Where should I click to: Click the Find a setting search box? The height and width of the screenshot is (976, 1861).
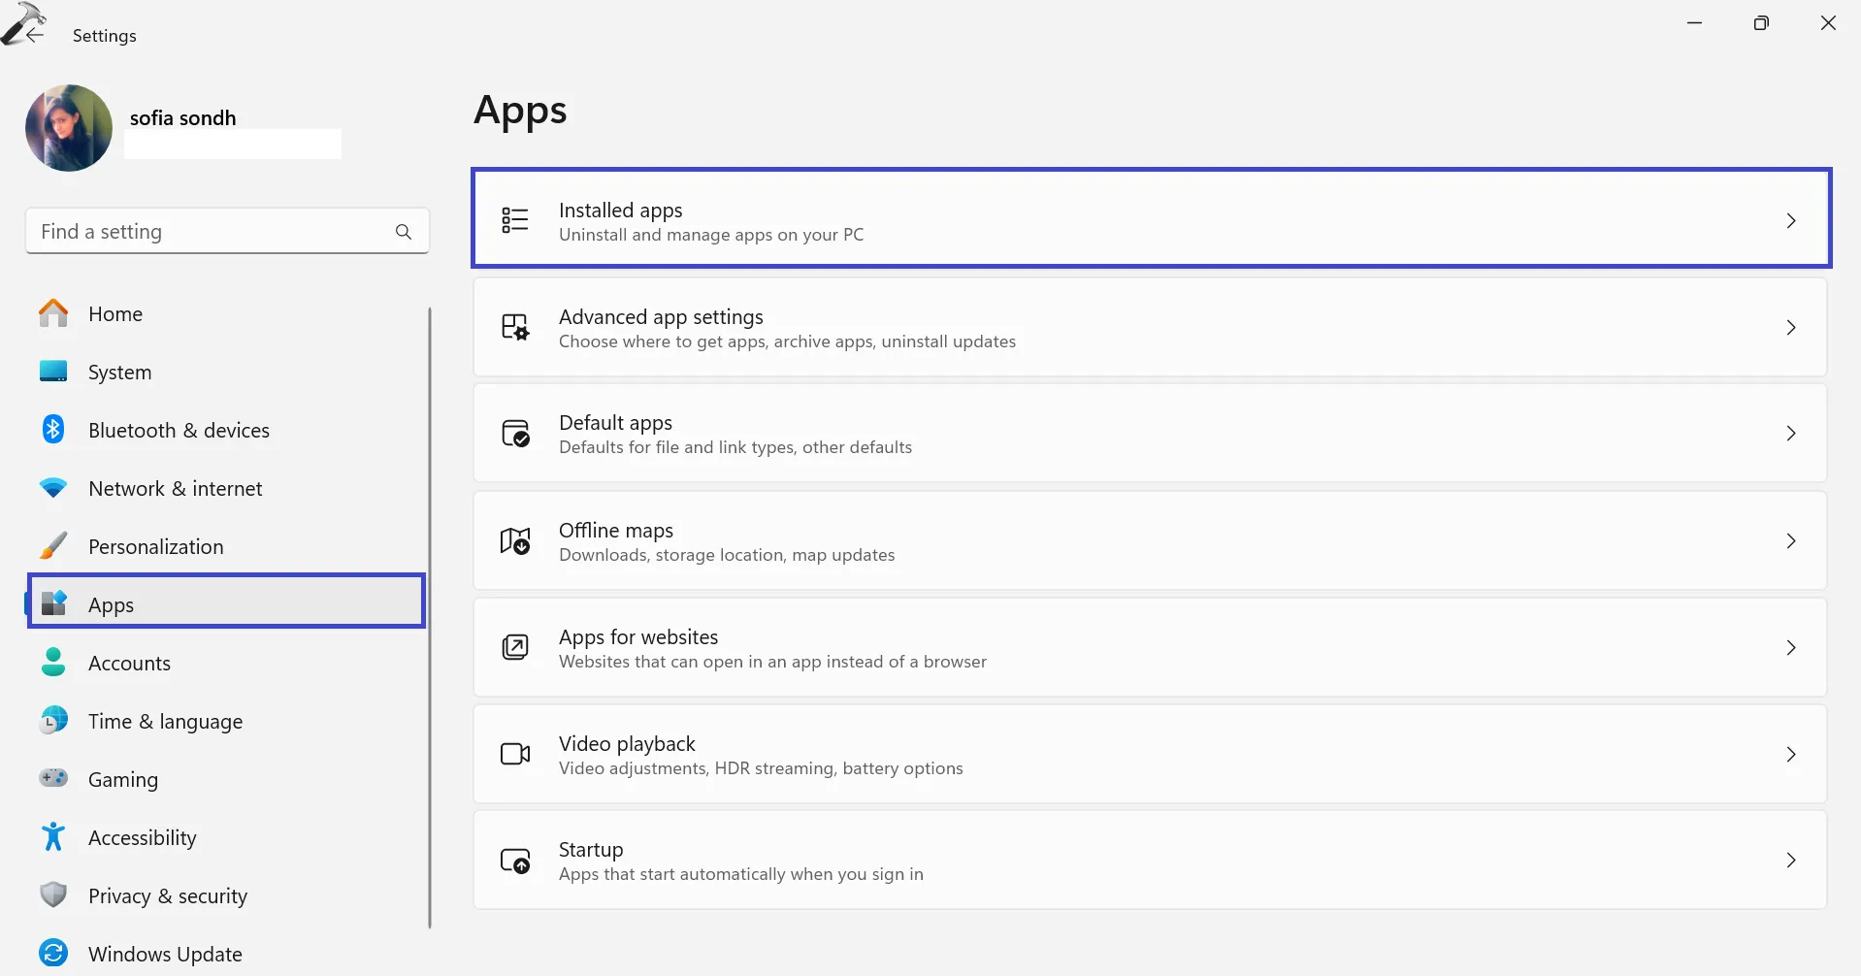point(209,232)
